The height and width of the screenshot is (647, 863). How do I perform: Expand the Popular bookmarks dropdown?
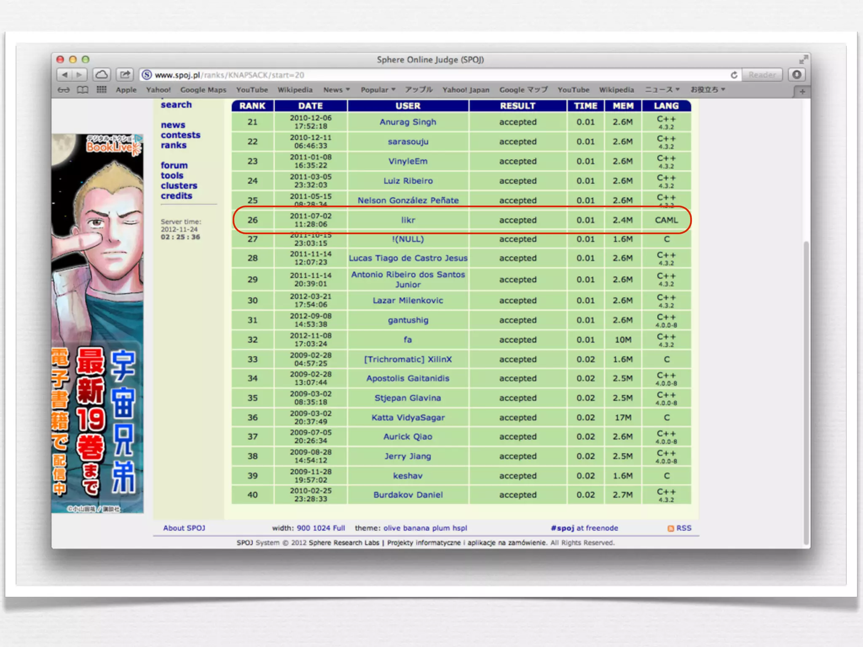point(378,90)
